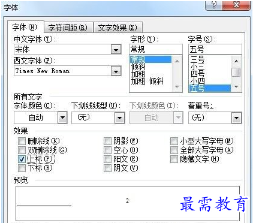
Task: Click the 下划线线型 field showing (无)
Action: click(94, 117)
